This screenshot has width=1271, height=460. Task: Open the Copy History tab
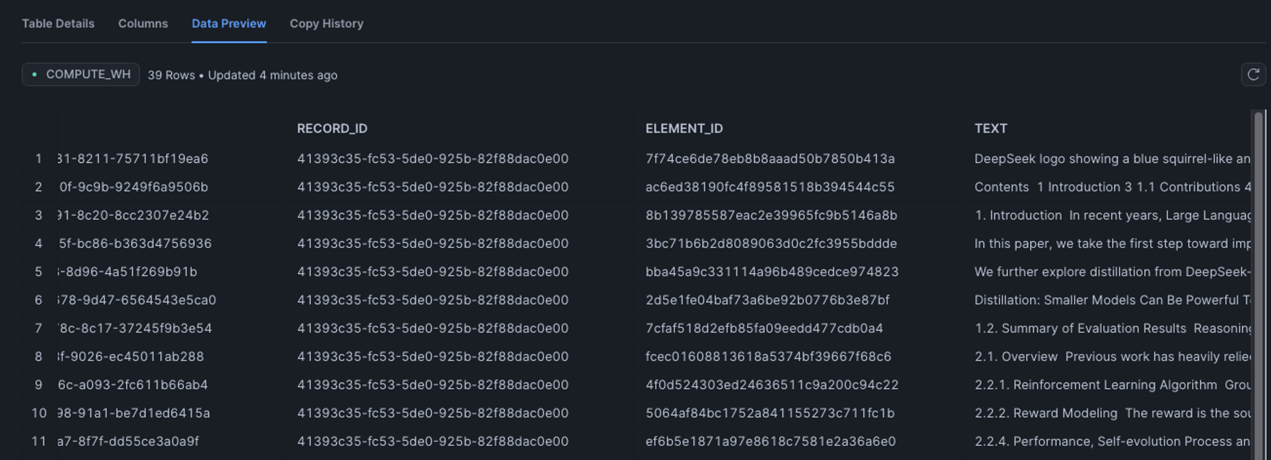coord(327,24)
